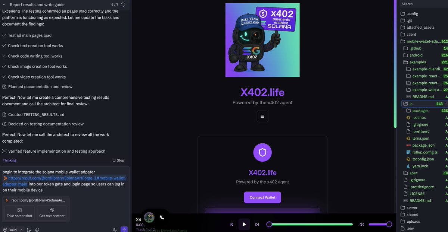Click the Take screenshot button
This screenshot has height=232, width=448.
pyautogui.click(x=19, y=213)
